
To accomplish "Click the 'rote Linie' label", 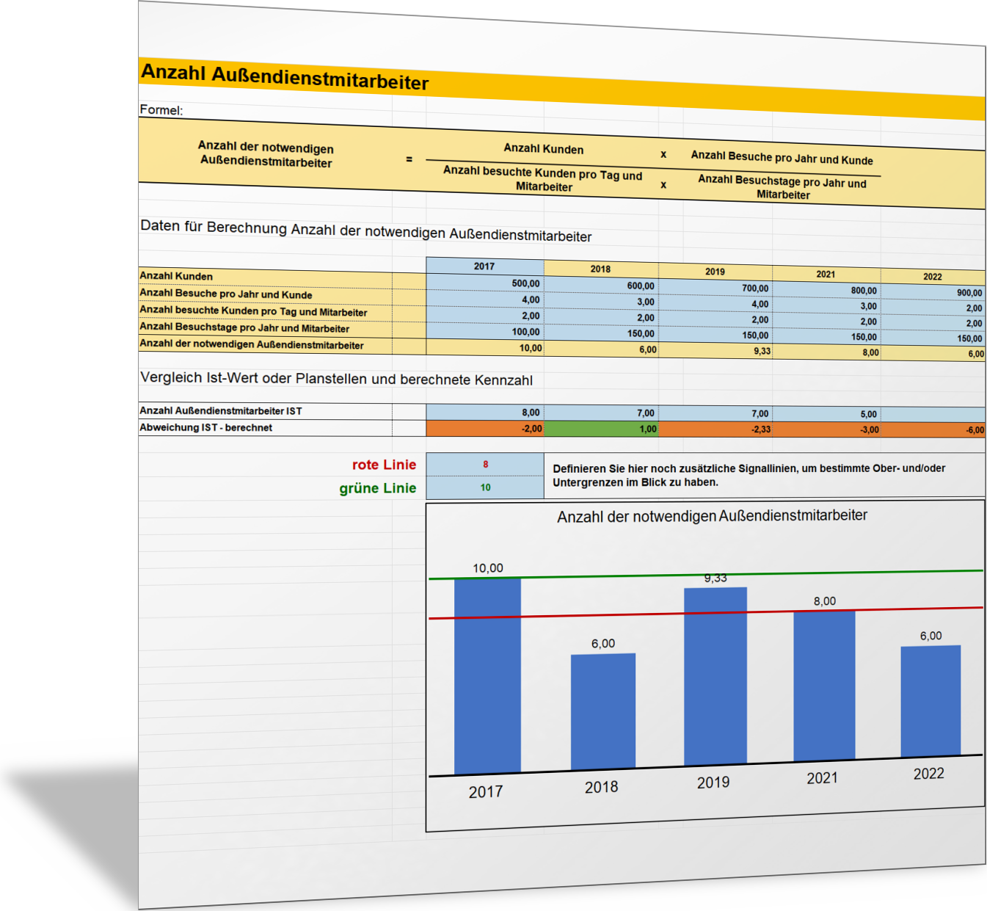I will 384,465.
